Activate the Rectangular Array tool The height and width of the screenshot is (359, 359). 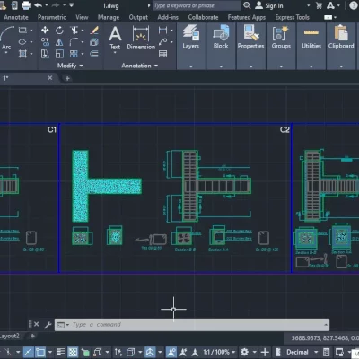[x=74, y=54]
